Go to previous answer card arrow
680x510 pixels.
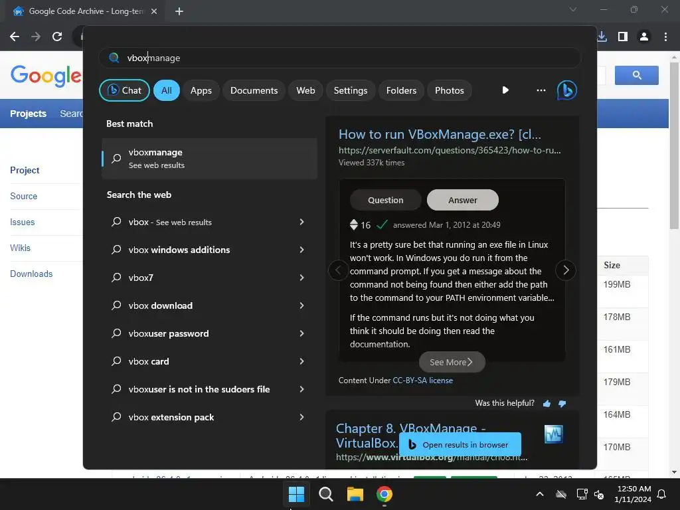pos(338,270)
